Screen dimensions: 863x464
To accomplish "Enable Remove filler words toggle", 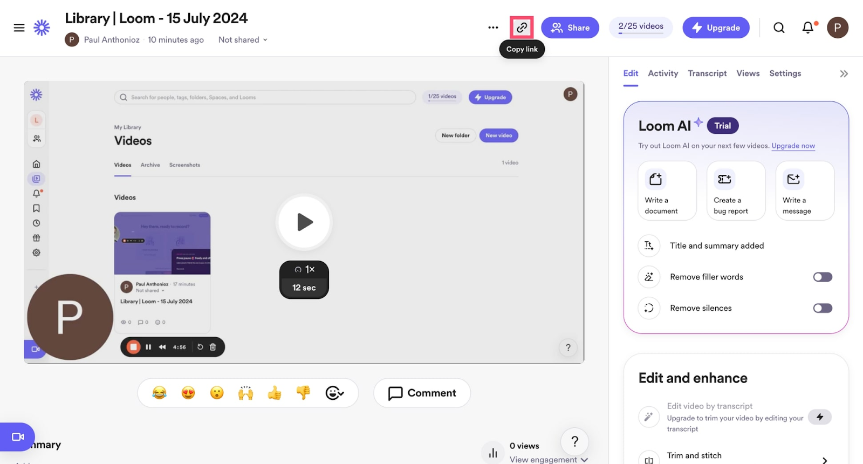I will [x=822, y=277].
